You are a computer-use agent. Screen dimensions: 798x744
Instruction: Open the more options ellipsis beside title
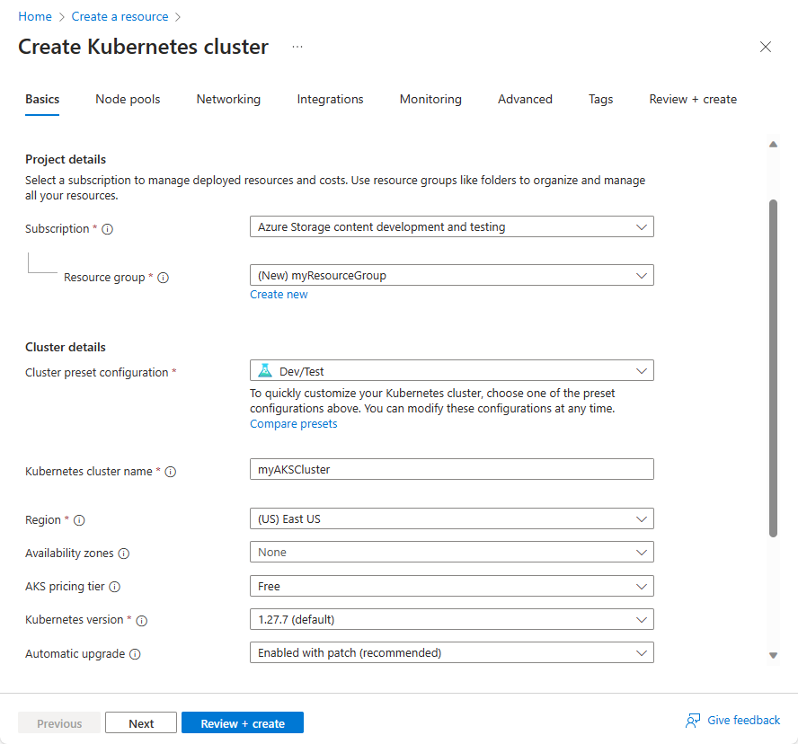(297, 47)
